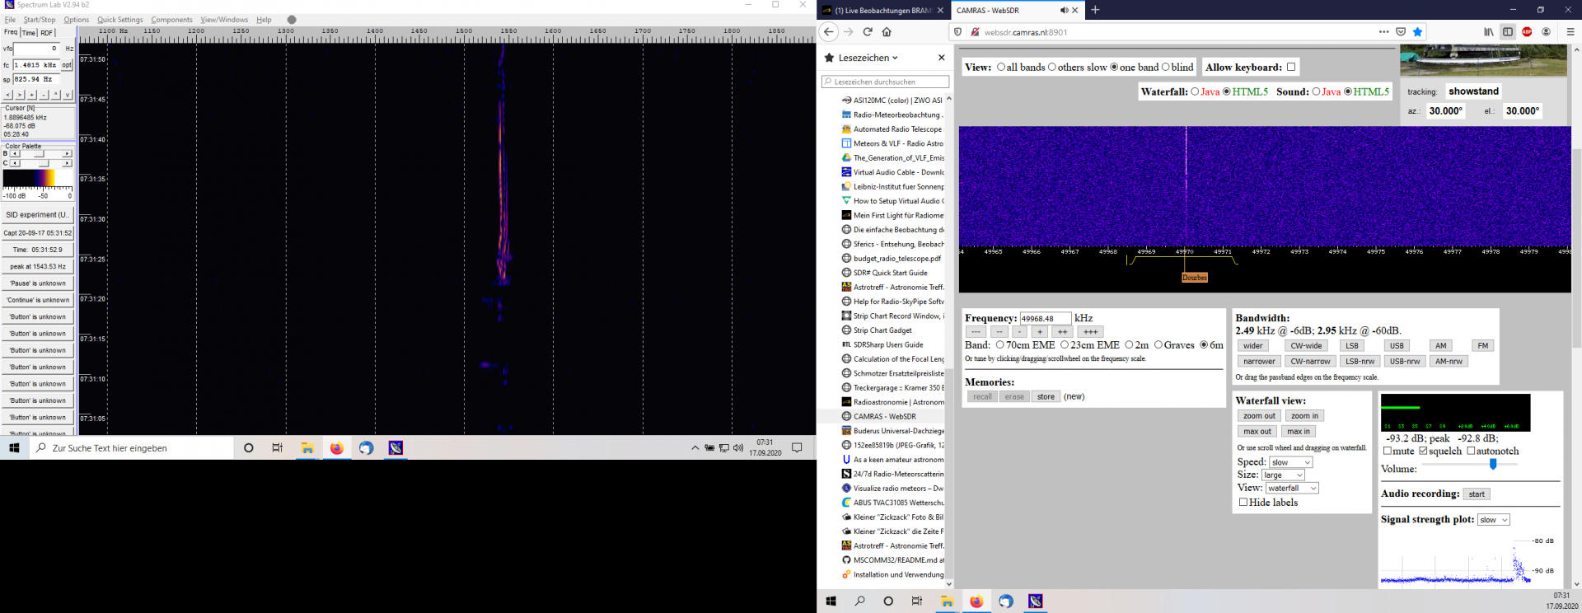The image size is (1582, 613).
Task: Click the tracking protection shield in address bar
Action: [x=957, y=32]
